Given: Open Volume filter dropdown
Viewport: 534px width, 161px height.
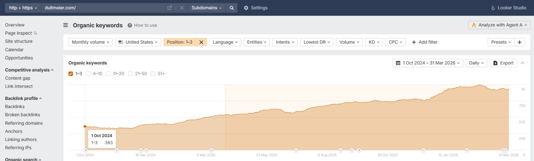Looking at the screenshot, I should (349, 42).
